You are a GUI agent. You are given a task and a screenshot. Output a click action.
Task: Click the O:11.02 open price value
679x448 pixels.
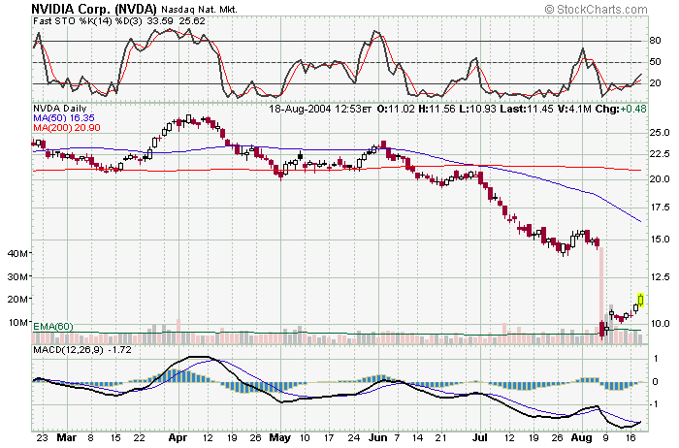(396, 109)
